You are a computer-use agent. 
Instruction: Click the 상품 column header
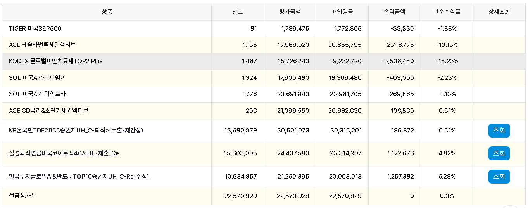[x=107, y=12]
